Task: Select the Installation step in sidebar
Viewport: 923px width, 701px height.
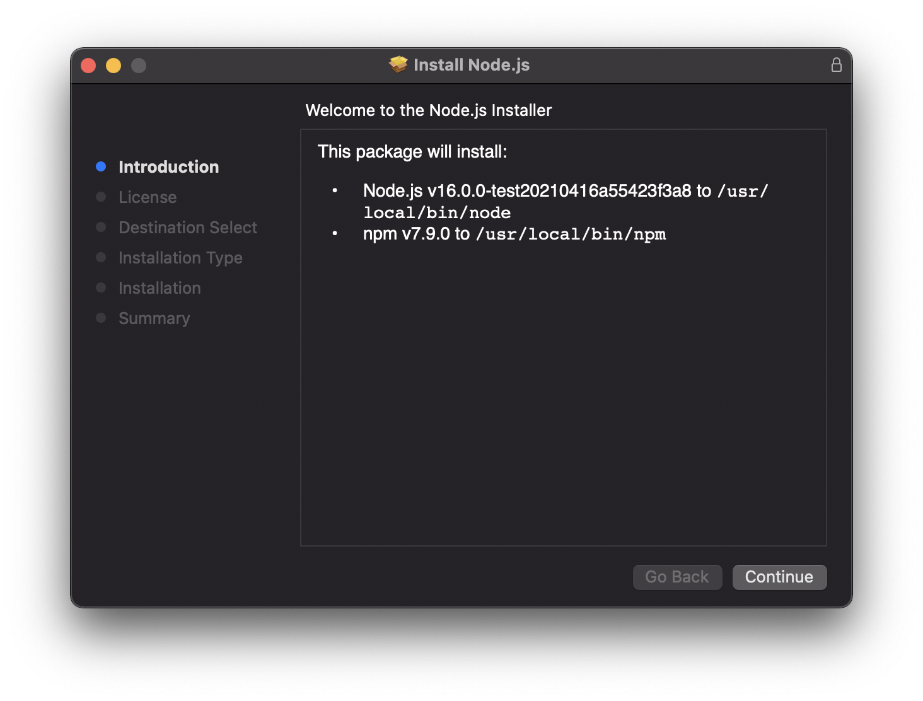Action: click(x=160, y=288)
